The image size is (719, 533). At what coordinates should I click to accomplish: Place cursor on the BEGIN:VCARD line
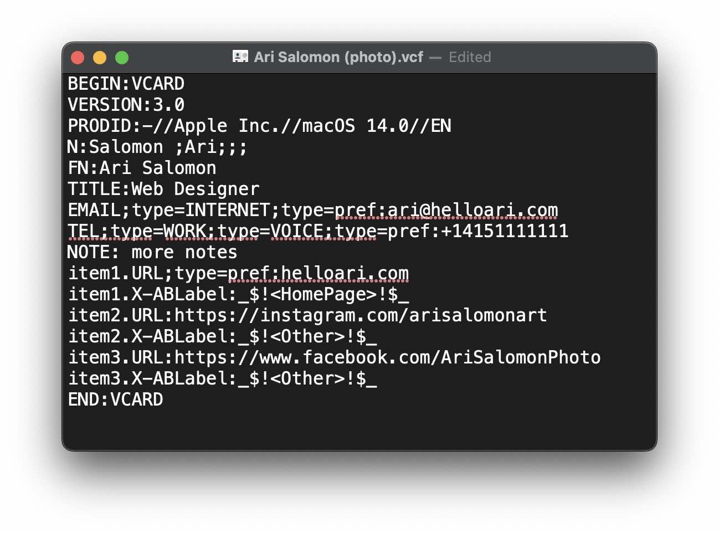click(x=126, y=84)
